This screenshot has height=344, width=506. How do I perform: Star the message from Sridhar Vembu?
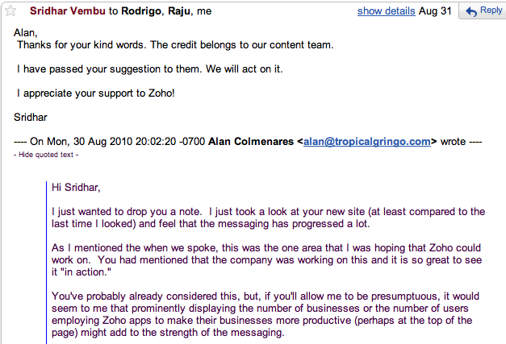point(11,11)
